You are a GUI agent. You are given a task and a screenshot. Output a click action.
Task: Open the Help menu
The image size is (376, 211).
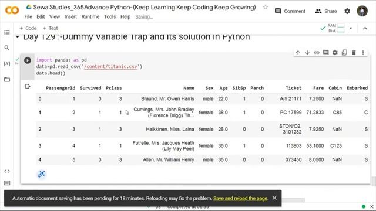click(125, 17)
